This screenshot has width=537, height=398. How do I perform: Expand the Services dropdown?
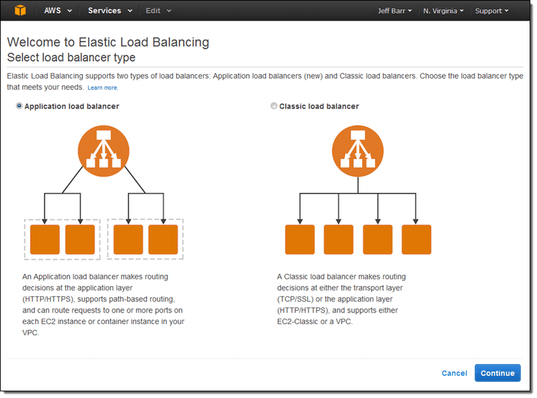click(110, 11)
